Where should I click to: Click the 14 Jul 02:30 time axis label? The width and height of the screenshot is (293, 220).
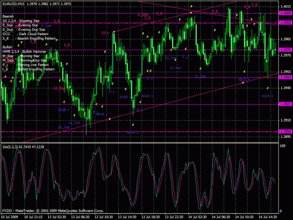pos(197,217)
